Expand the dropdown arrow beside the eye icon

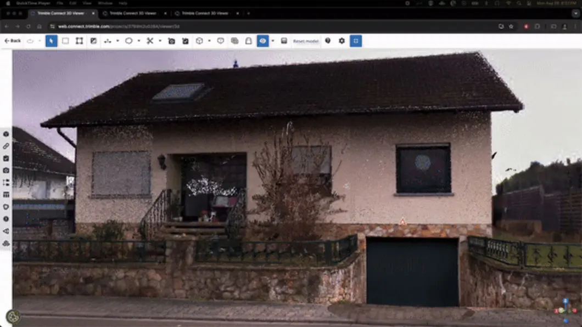(273, 41)
